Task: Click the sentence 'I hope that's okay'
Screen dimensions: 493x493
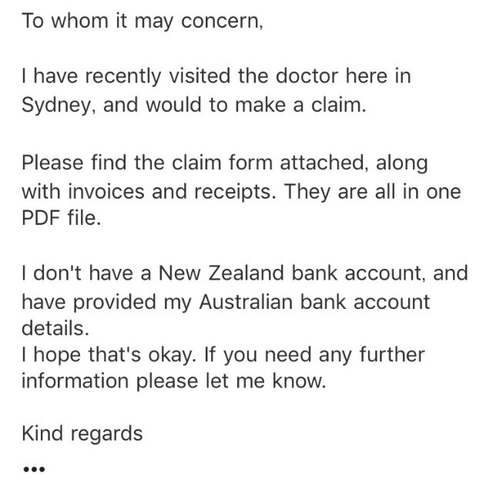Action: coord(109,354)
